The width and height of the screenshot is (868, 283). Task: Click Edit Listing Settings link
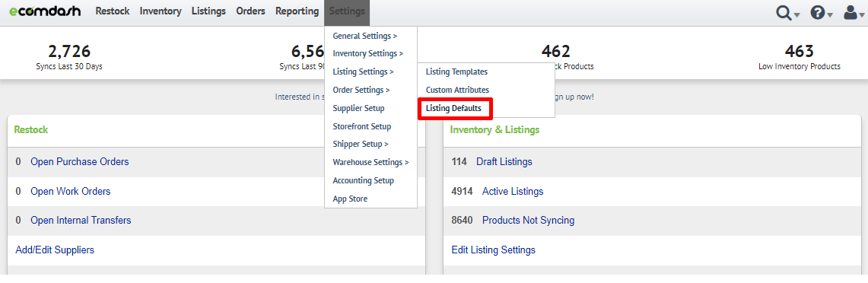493,250
